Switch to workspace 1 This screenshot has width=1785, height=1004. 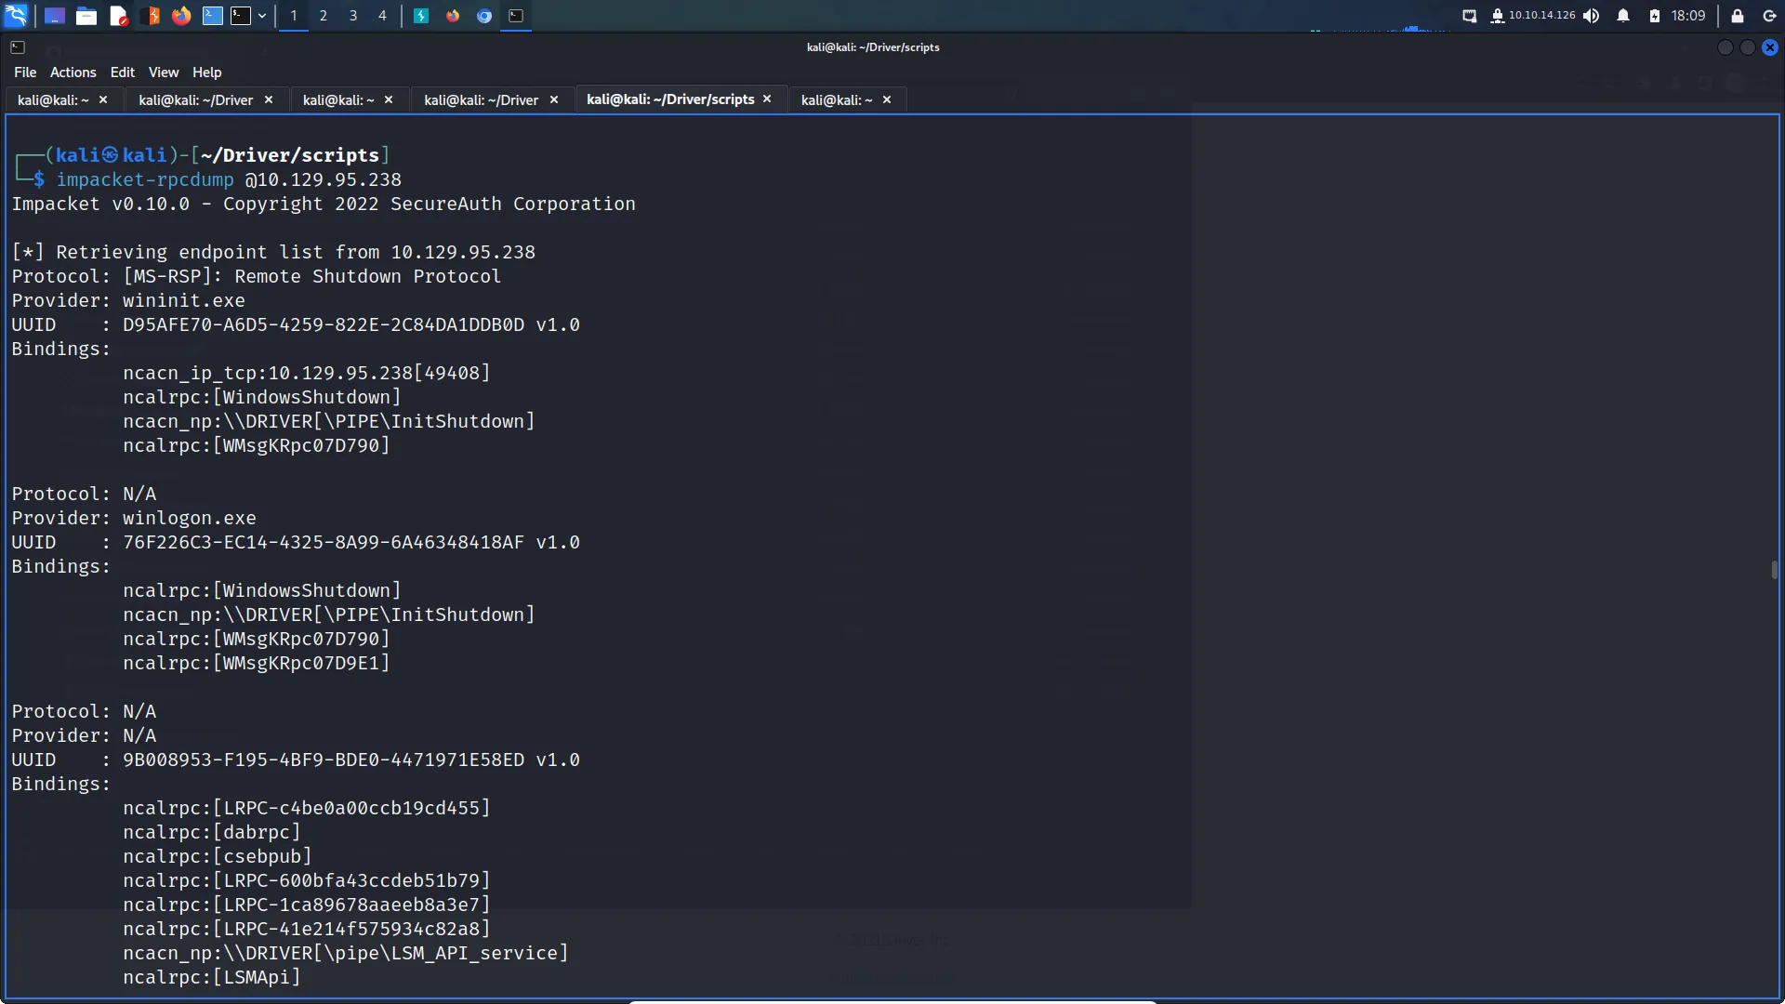[294, 16]
